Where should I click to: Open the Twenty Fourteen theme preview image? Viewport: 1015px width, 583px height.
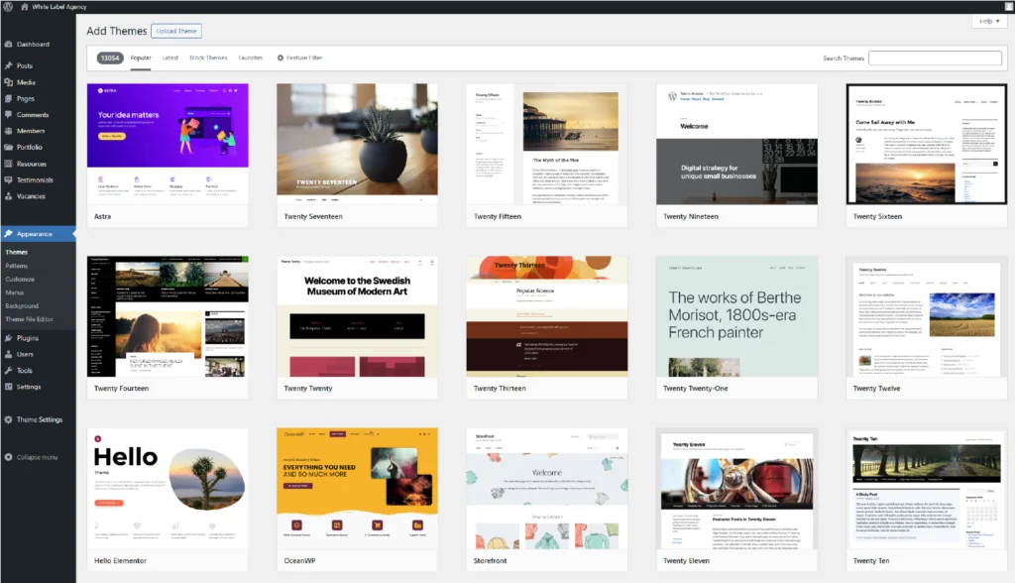[168, 316]
